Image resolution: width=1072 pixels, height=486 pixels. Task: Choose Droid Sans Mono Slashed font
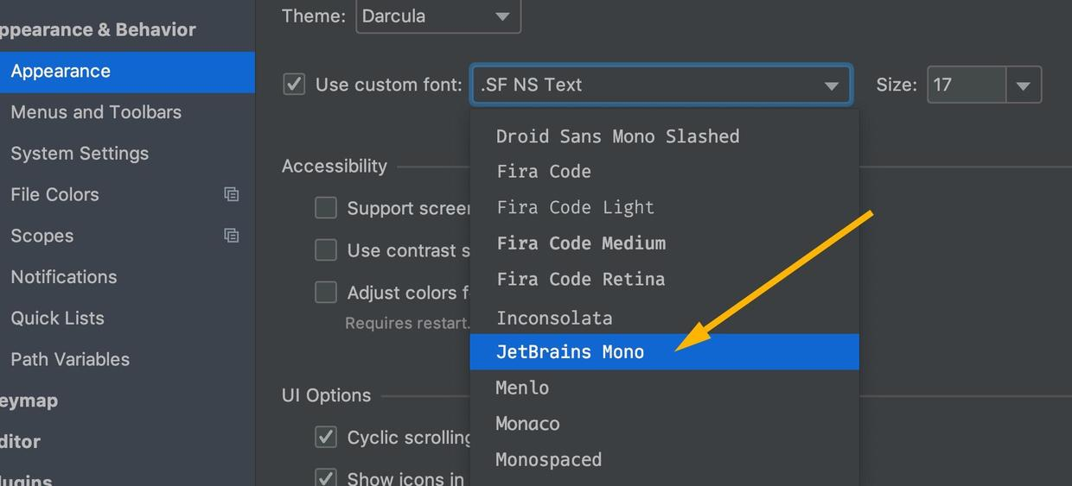coord(617,136)
